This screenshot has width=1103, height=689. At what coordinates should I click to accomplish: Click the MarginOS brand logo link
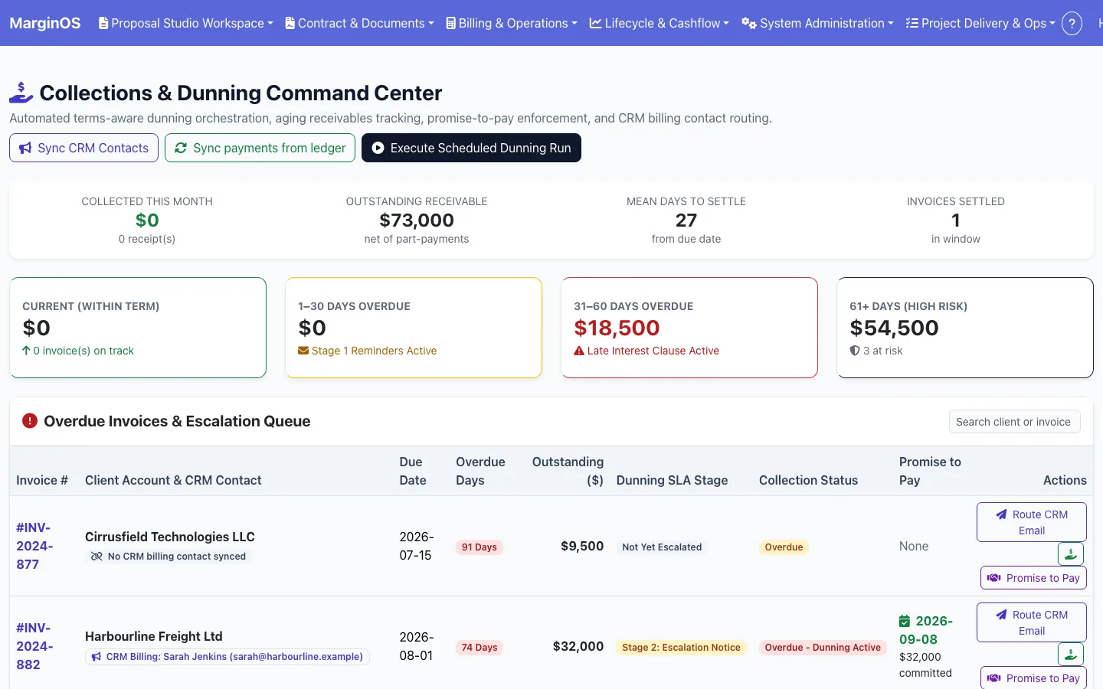(x=44, y=23)
